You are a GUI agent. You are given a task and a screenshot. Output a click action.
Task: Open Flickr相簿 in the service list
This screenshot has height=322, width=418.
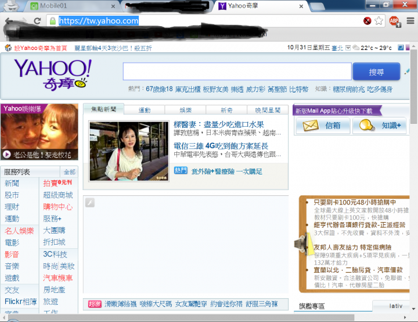[20, 302]
